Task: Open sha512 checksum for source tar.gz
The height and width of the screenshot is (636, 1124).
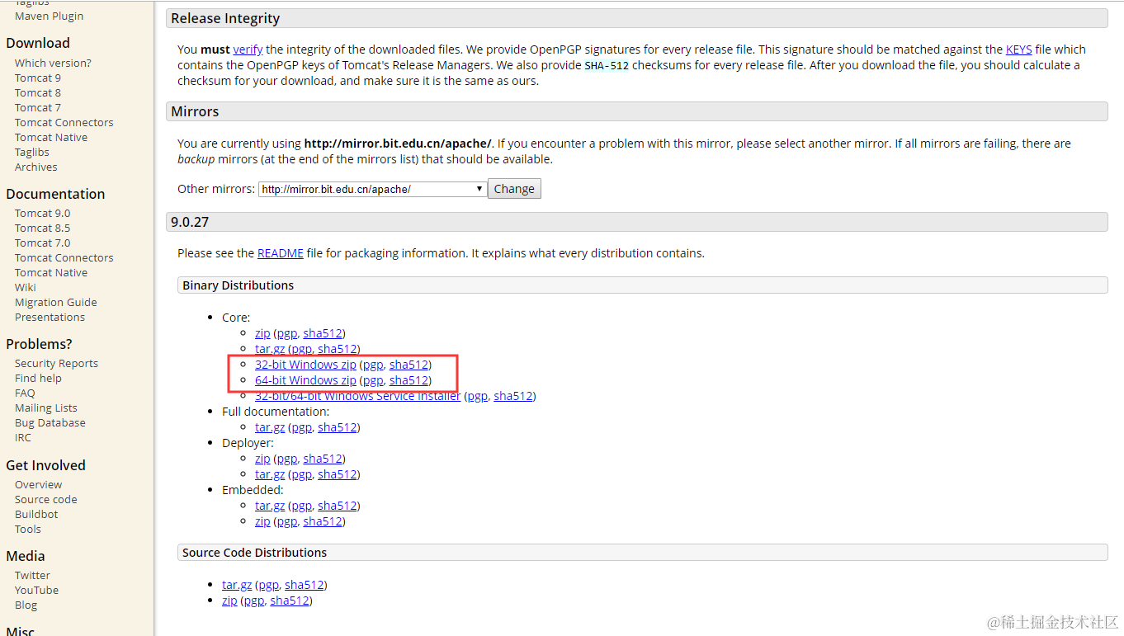Action: (x=305, y=585)
